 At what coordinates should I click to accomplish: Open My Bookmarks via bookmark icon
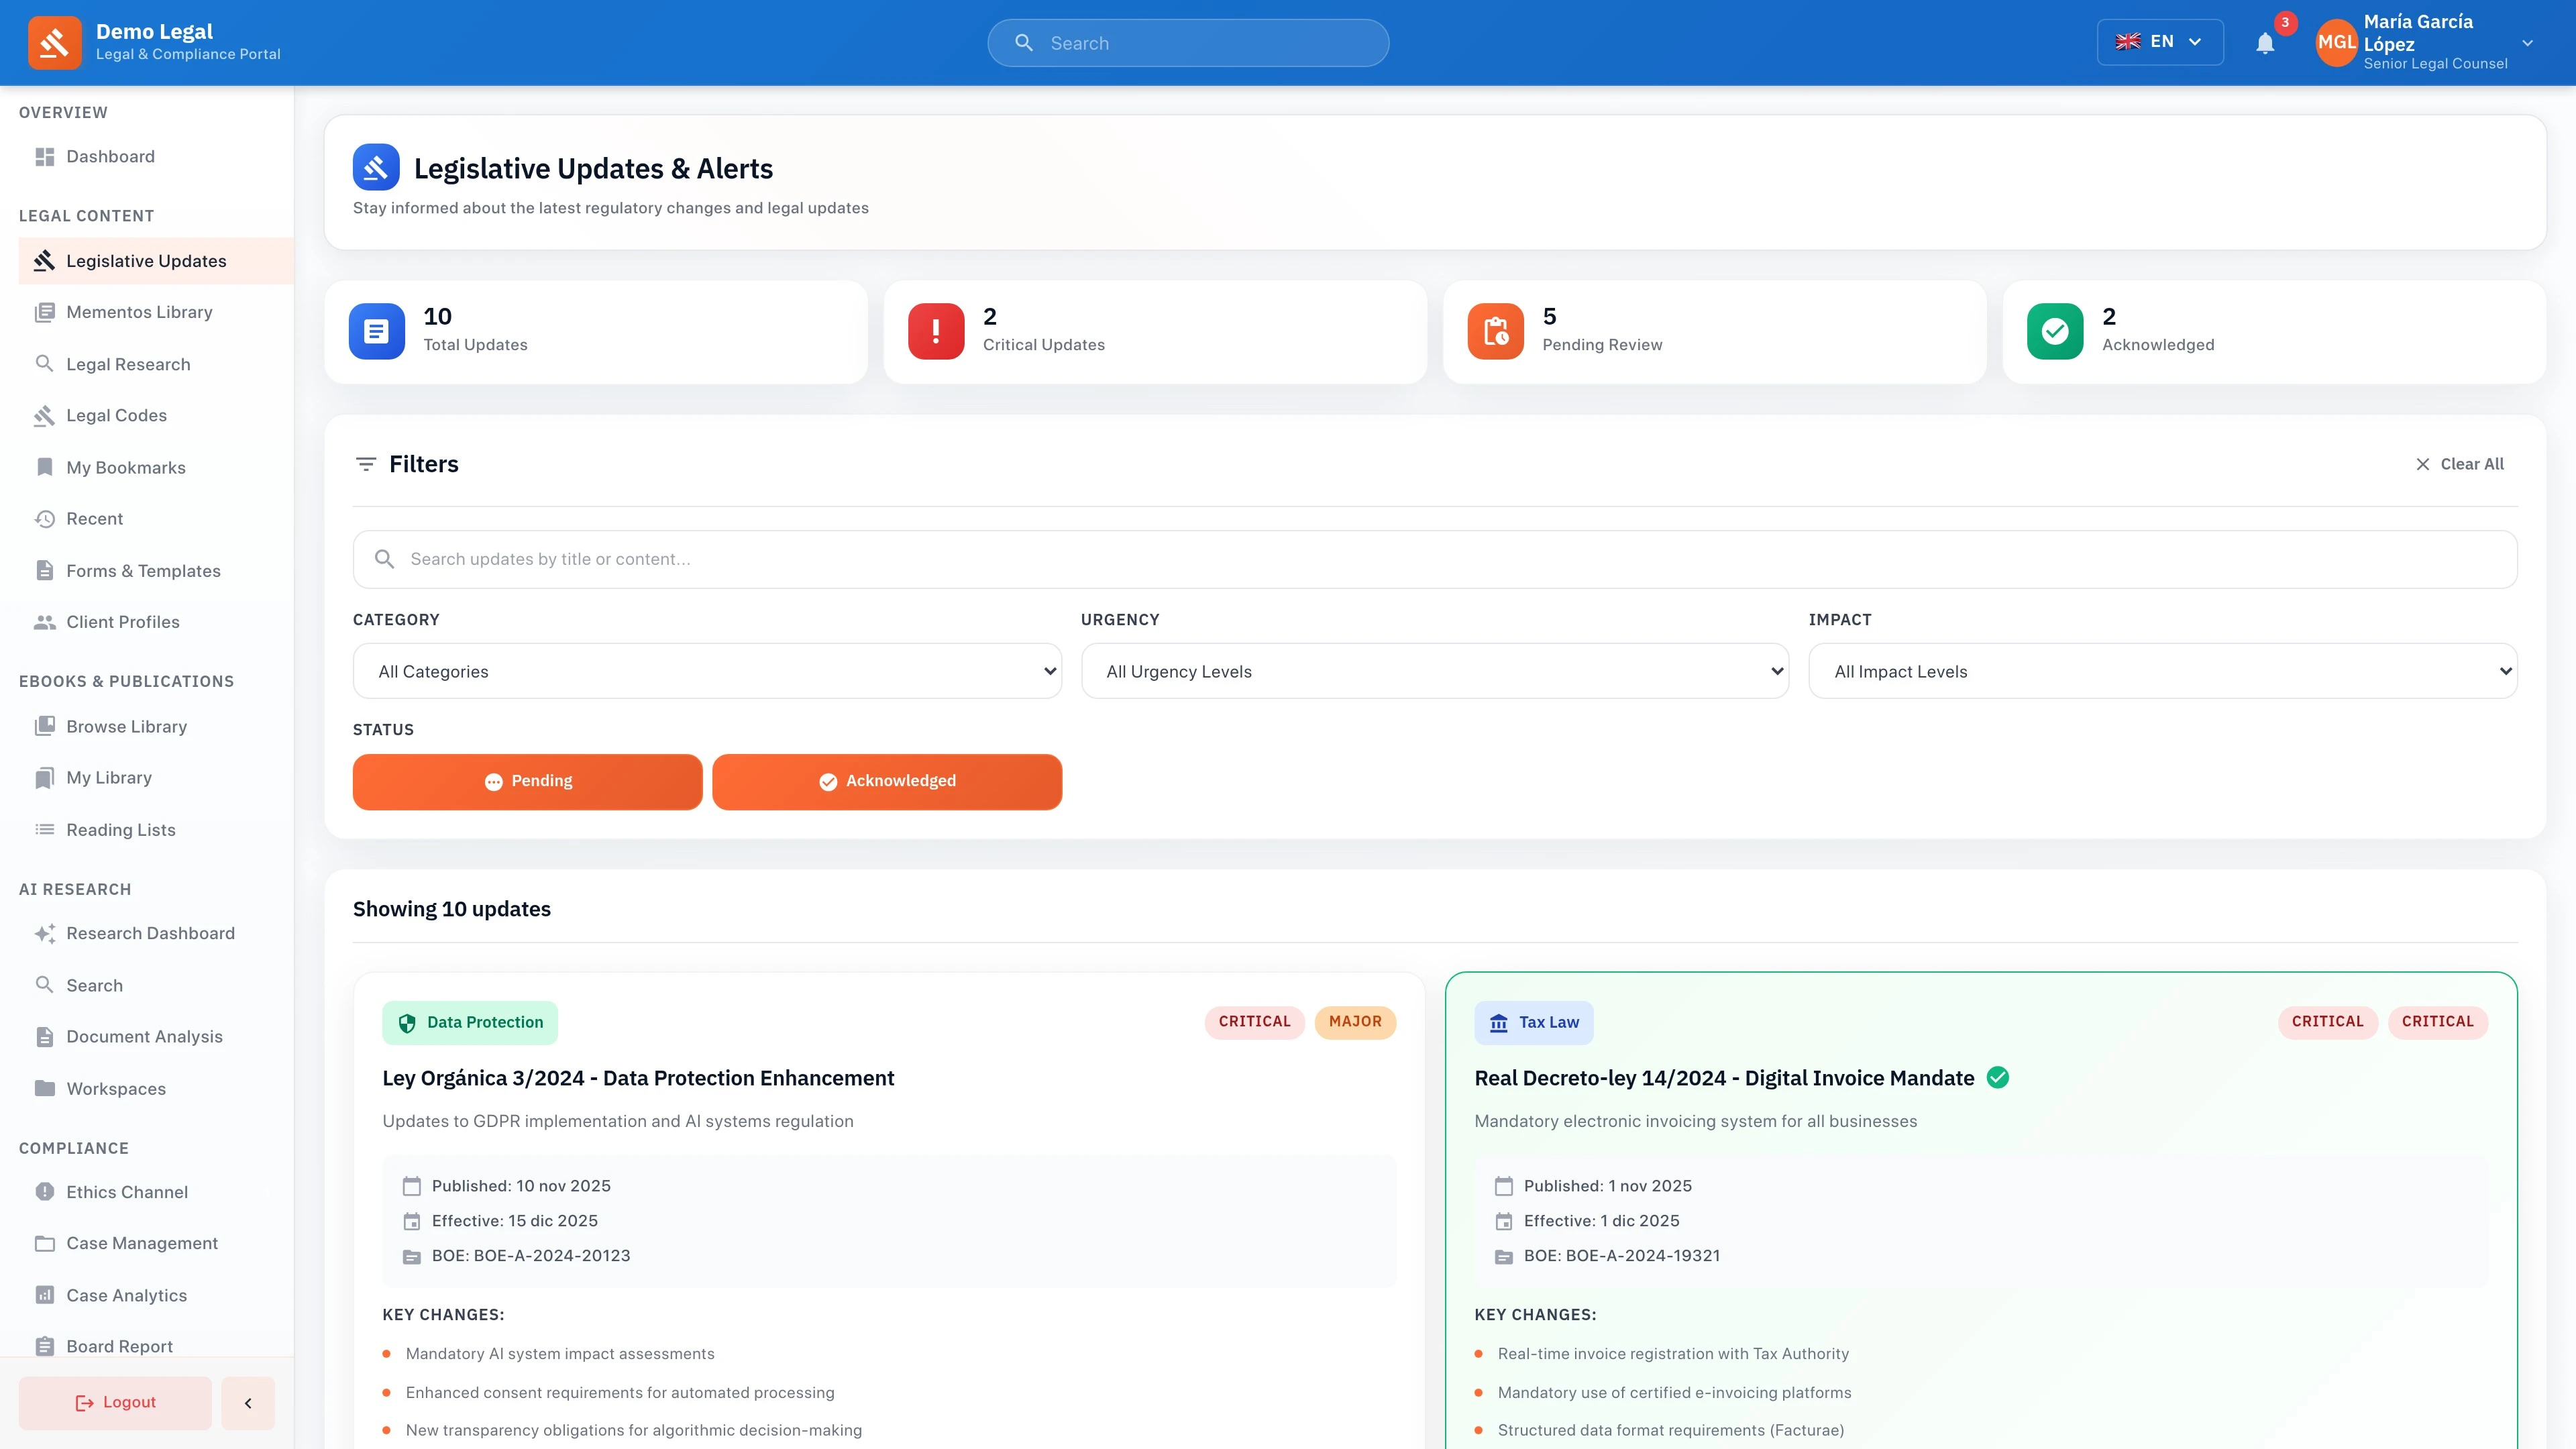click(x=45, y=467)
